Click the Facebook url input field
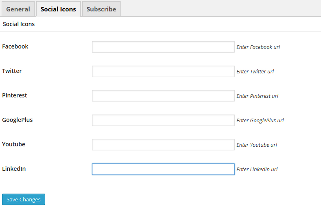The height and width of the screenshot is (214, 321). click(x=163, y=47)
